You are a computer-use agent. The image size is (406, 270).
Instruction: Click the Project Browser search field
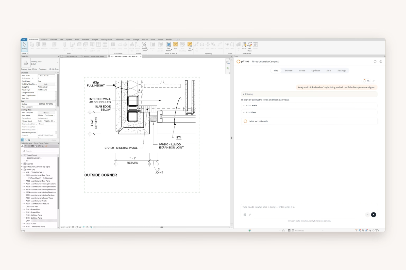(x=40, y=151)
